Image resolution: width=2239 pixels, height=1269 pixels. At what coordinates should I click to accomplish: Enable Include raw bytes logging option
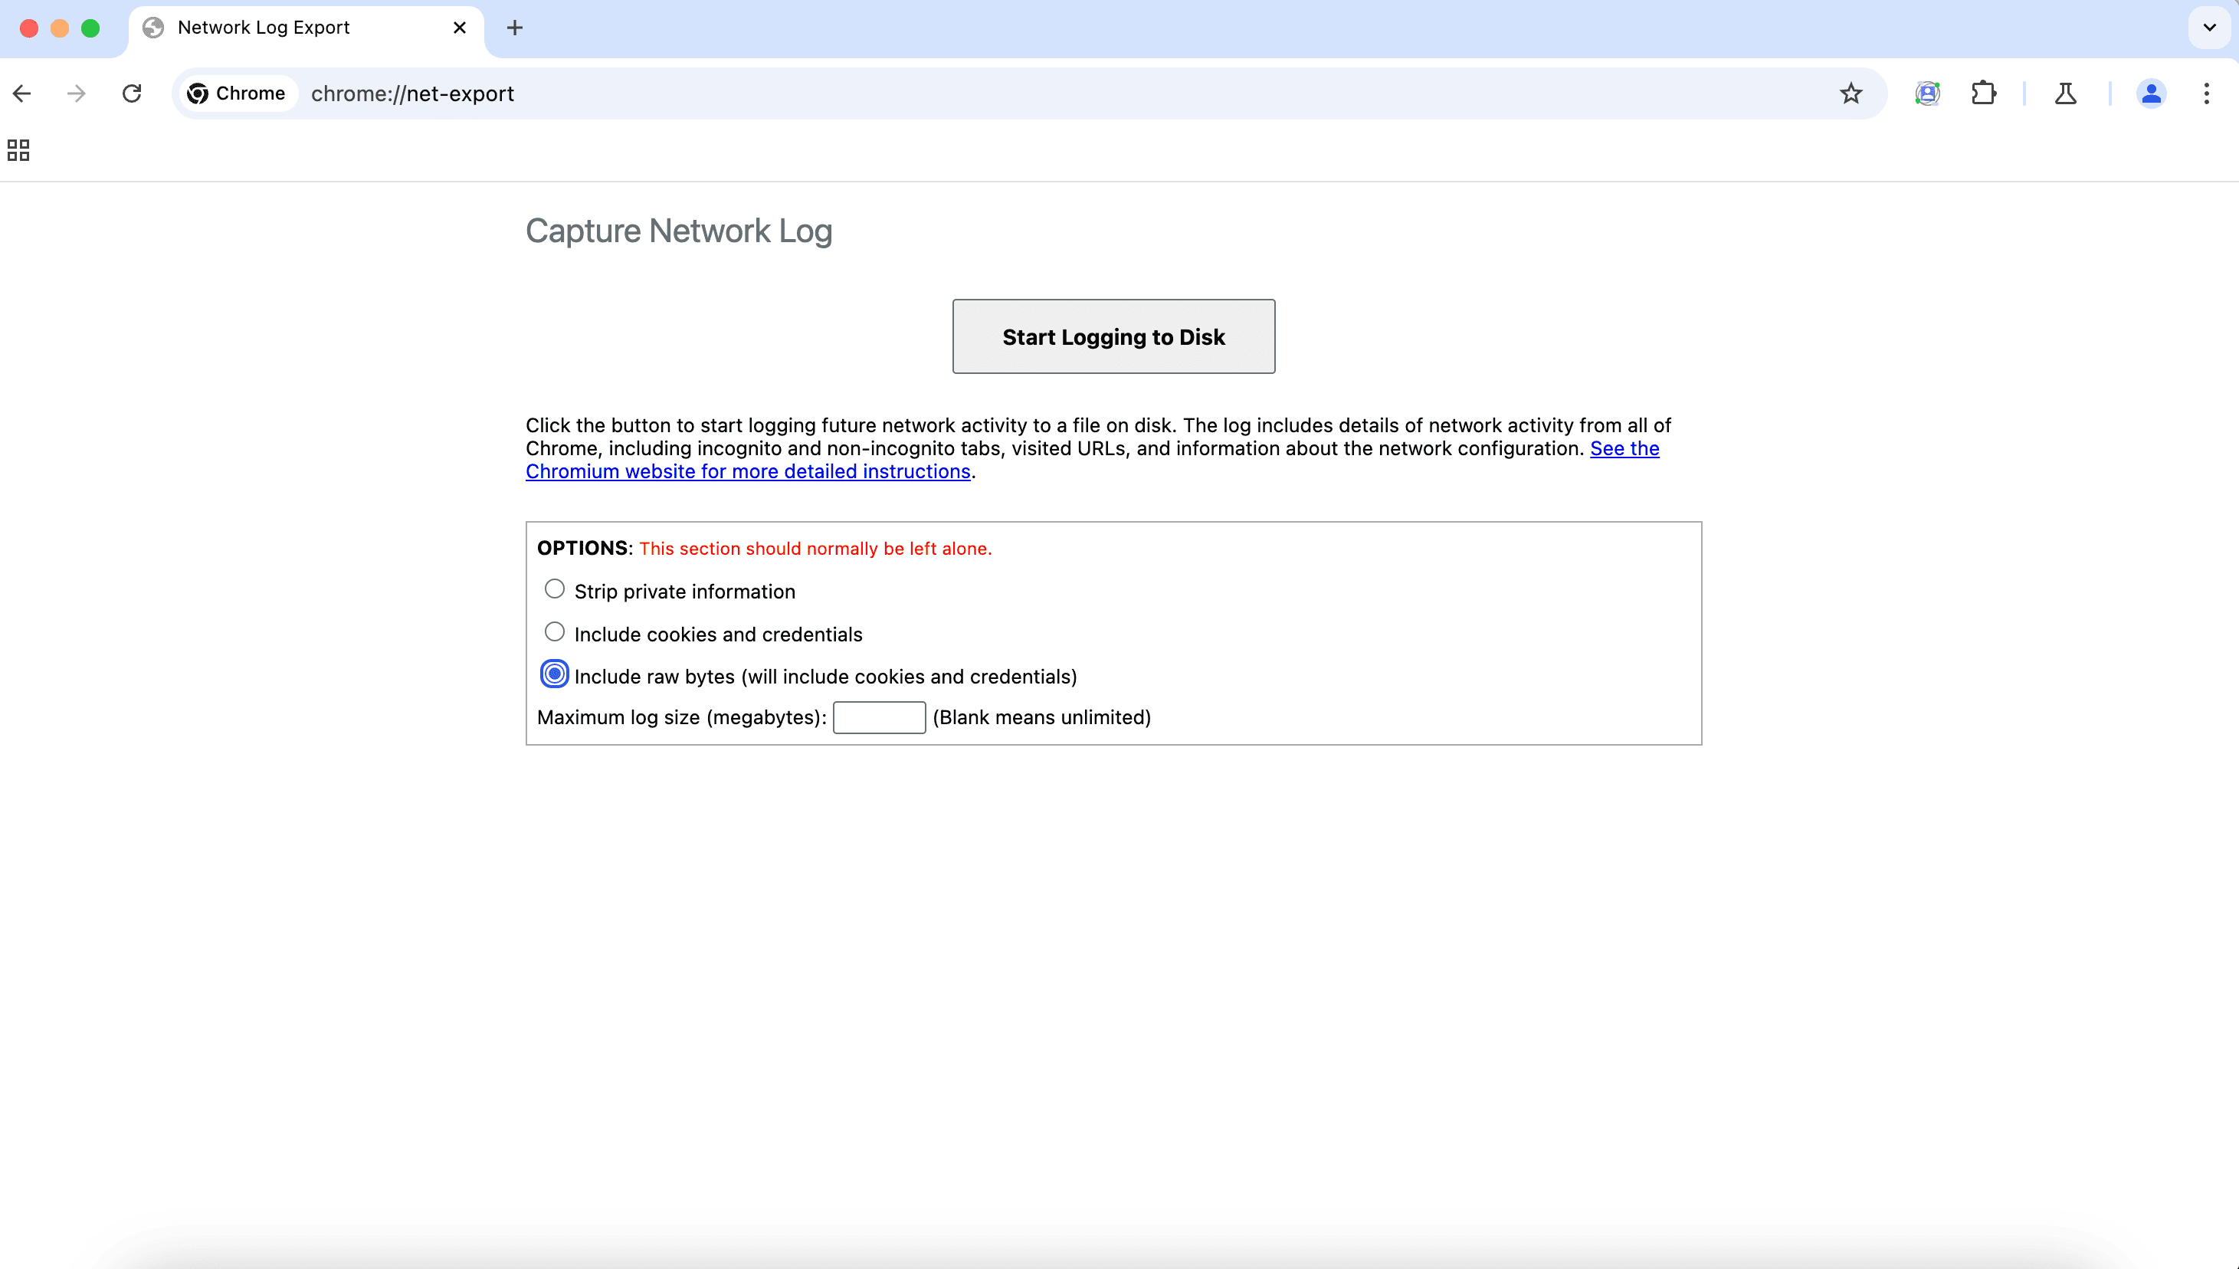553,674
